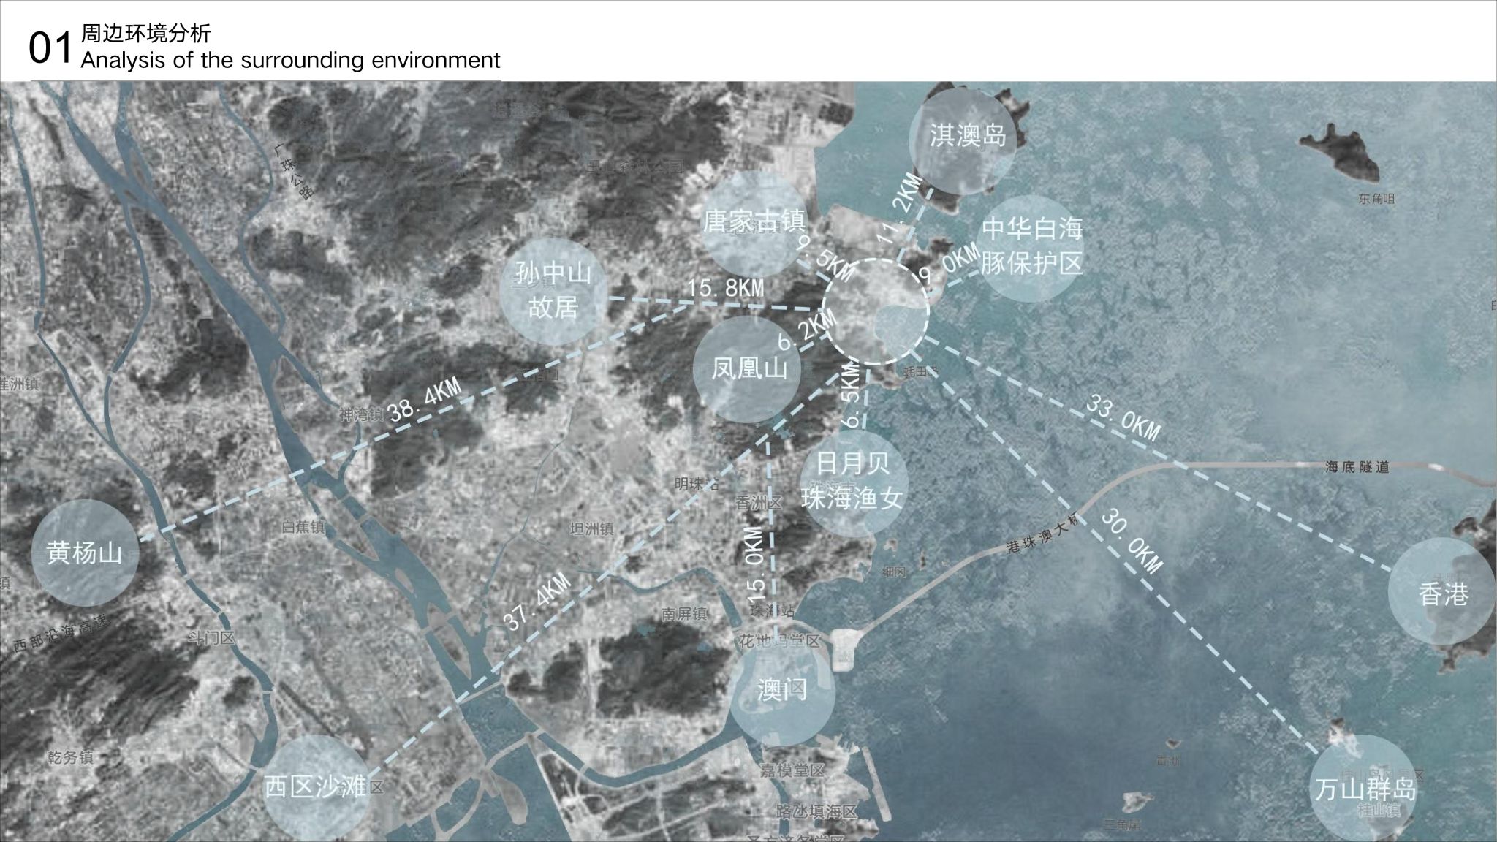Image resolution: width=1497 pixels, height=842 pixels.
Task: Click the title 'Analysis of the surrounding environment'
Action: tap(290, 60)
